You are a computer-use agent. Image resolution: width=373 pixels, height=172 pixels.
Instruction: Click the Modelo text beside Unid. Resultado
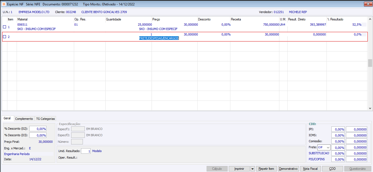[97, 151]
